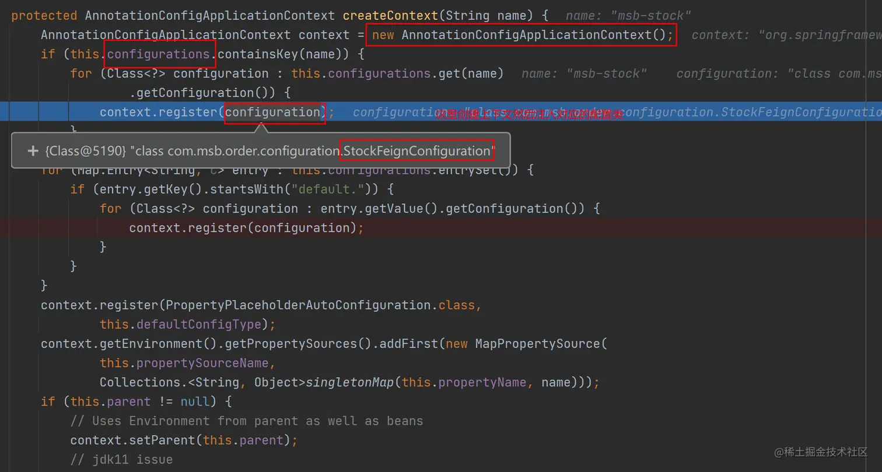Click the // jdk11 issue comment
Image resolution: width=882 pixels, height=472 pixels.
click(121, 459)
